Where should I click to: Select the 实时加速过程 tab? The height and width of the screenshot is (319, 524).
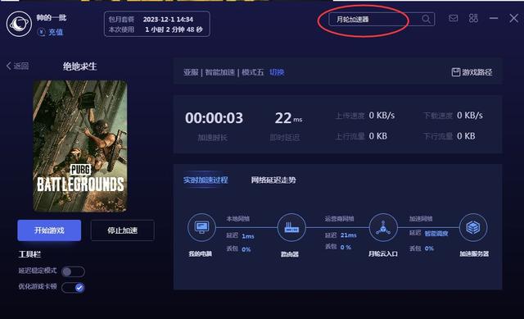tap(206, 180)
